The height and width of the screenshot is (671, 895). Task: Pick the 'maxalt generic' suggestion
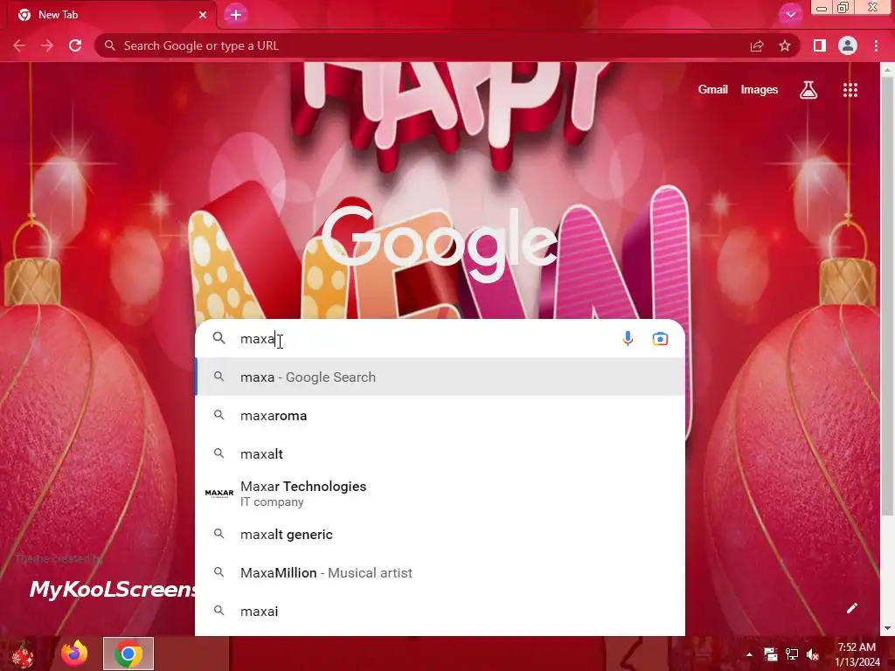click(x=441, y=535)
